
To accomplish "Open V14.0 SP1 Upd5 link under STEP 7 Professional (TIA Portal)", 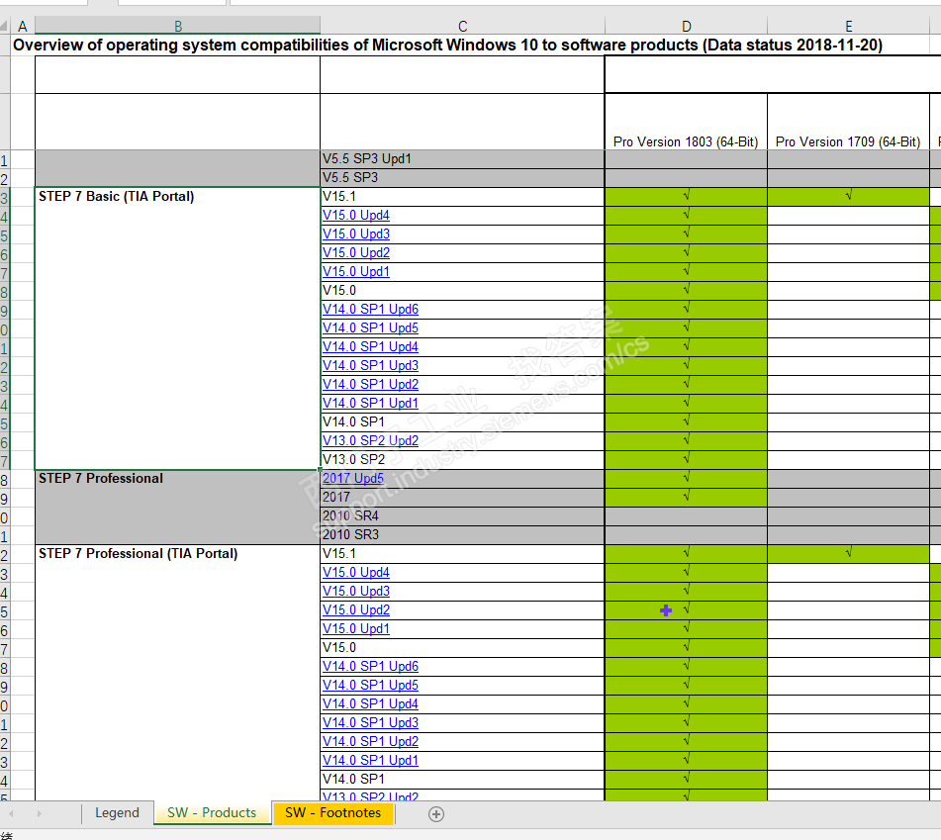I will [370, 686].
